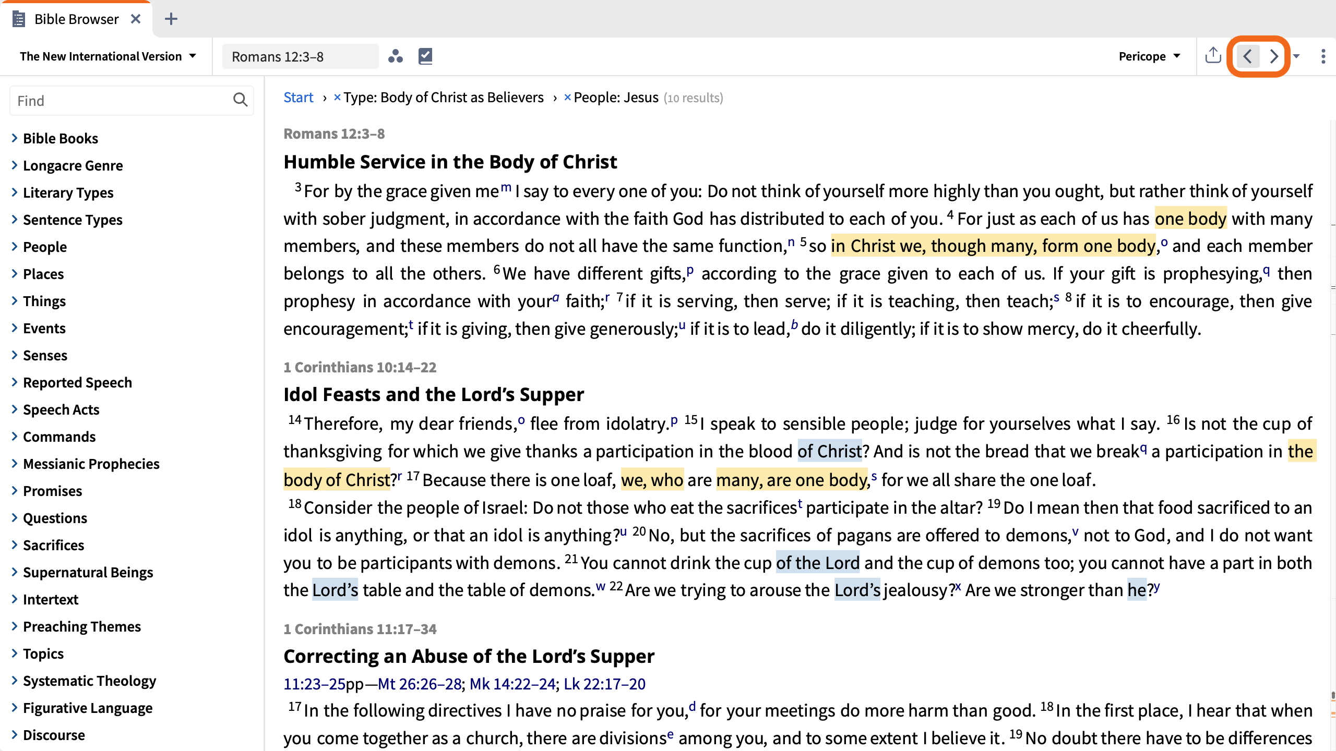This screenshot has width=1336, height=751.
Task: Click the heading 'Humble Service in the Body of Christ'
Action: (450, 162)
